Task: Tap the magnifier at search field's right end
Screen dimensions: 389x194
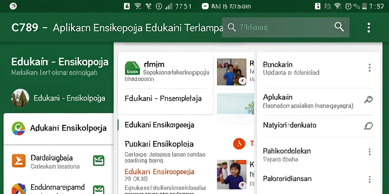Action: point(339,27)
